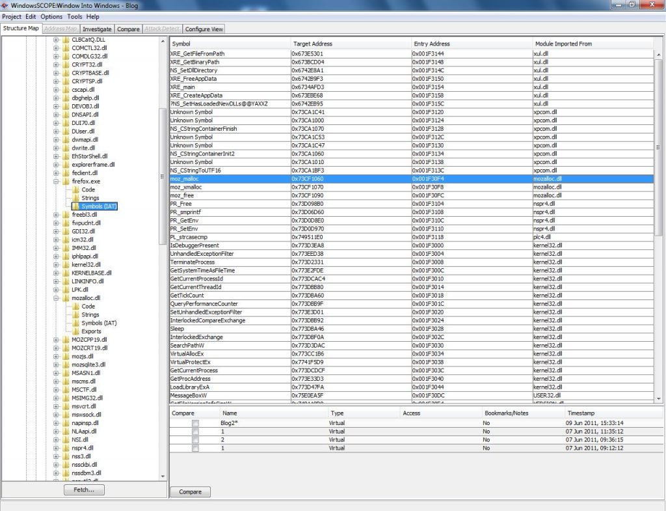Click the folder icon beside nss3.dll

pyautogui.click(x=66, y=456)
